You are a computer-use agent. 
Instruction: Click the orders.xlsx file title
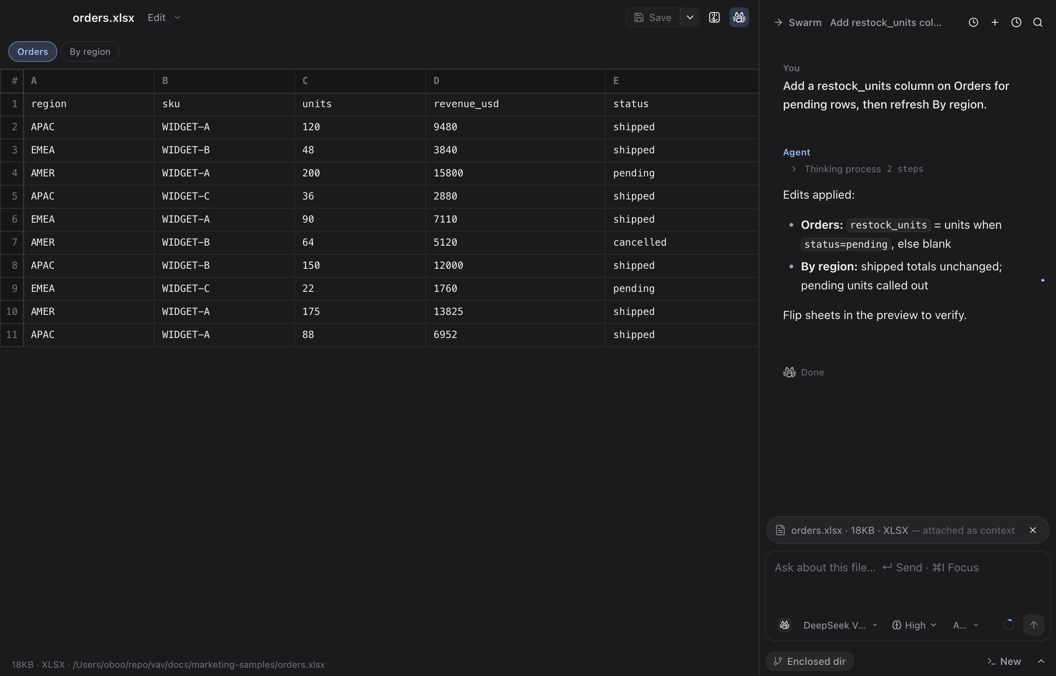[x=103, y=18]
